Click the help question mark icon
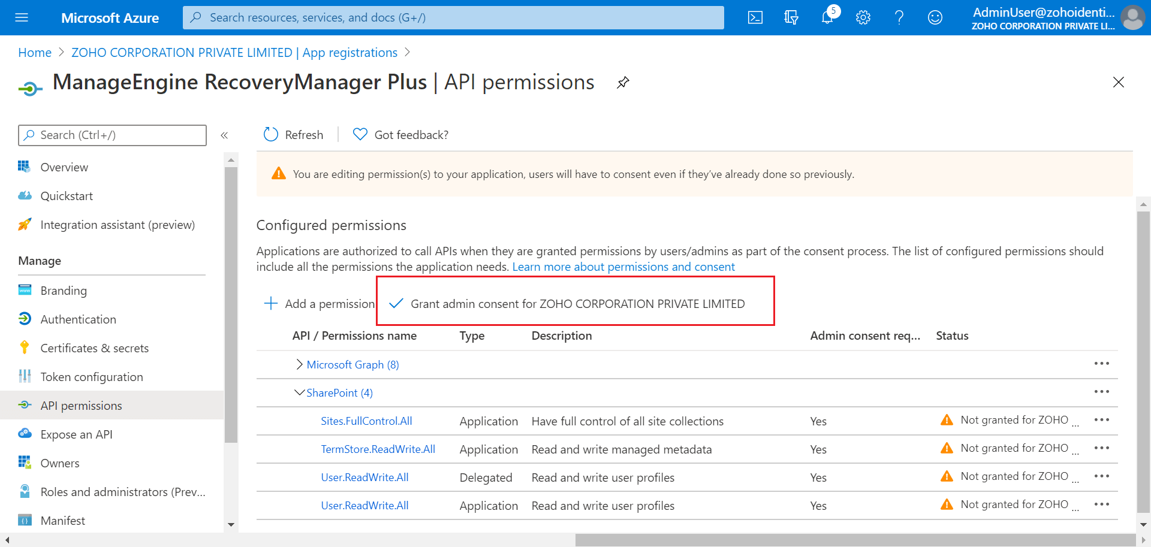Screen dimensions: 1151x547 click(x=899, y=17)
